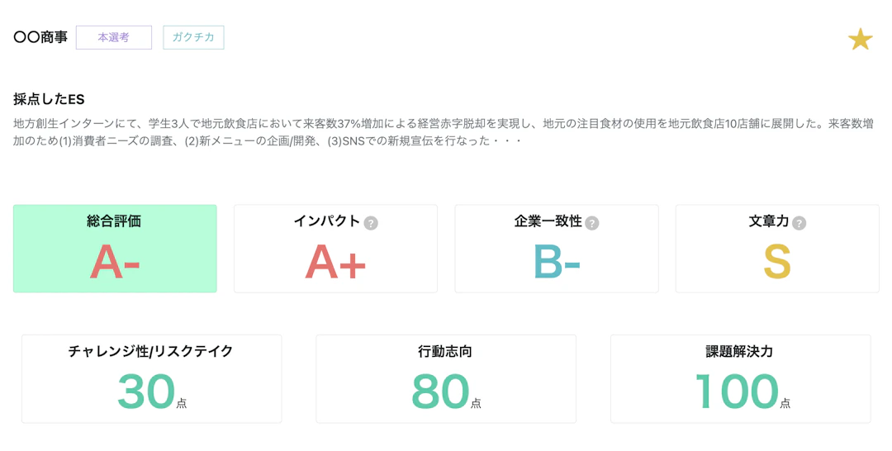Click the A- overall grade
The width and height of the screenshot is (892, 451).
115,263
